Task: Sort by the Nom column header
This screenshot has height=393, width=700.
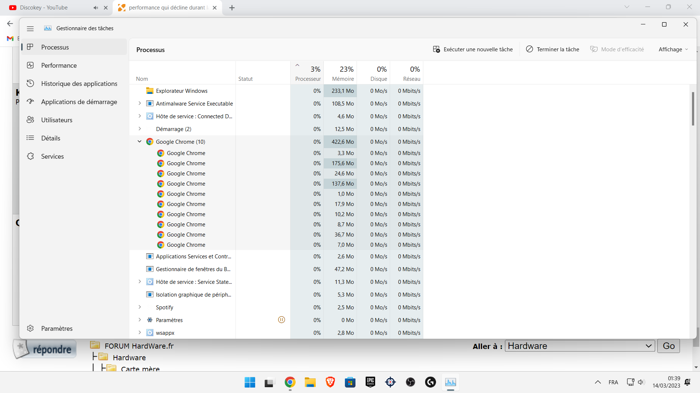Action: click(x=182, y=73)
